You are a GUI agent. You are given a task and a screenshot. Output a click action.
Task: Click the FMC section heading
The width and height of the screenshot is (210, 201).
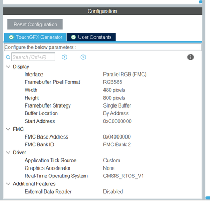coord(18,129)
